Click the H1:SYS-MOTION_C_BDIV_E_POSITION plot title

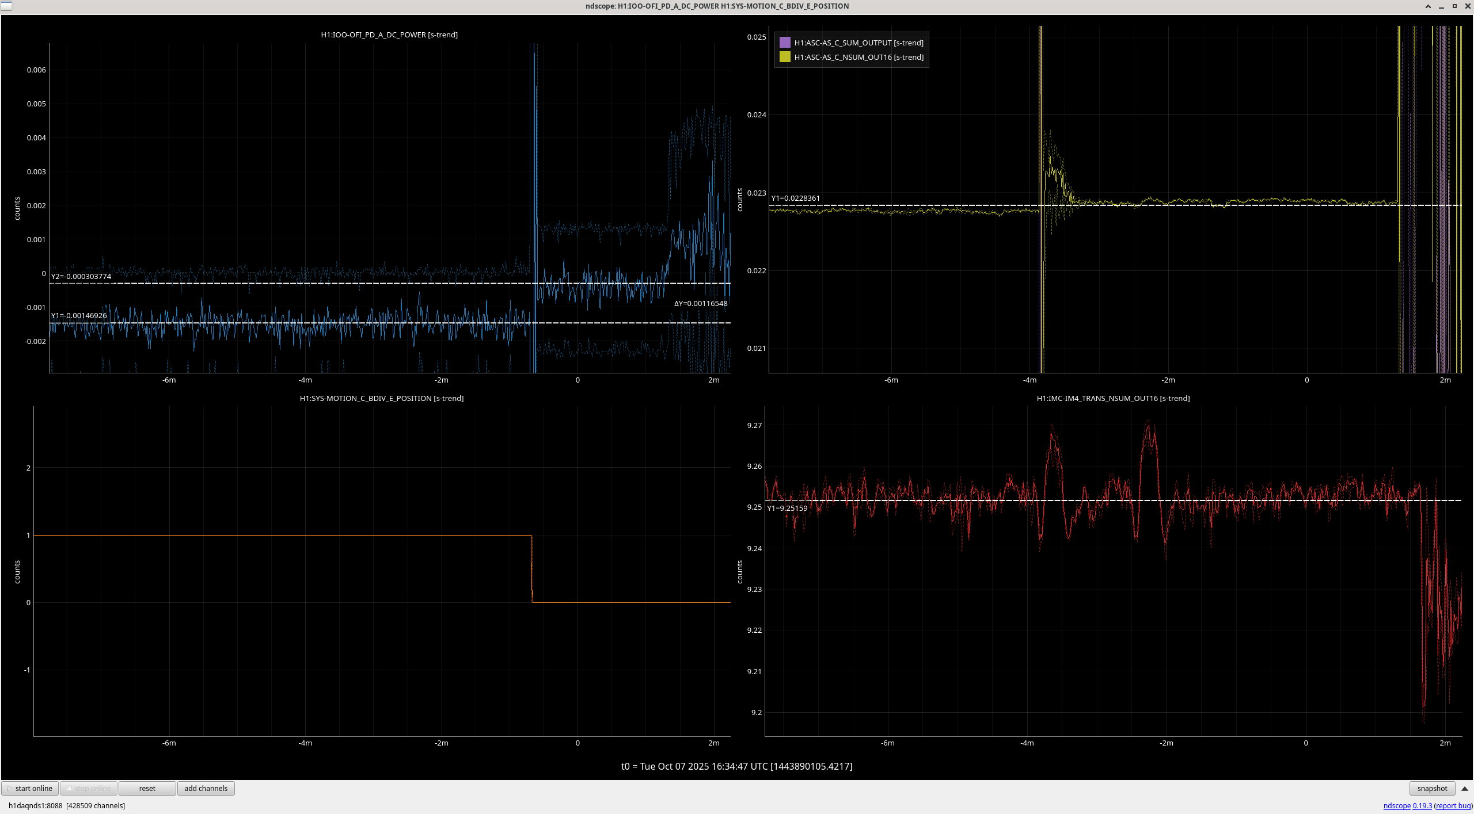pyautogui.click(x=381, y=398)
